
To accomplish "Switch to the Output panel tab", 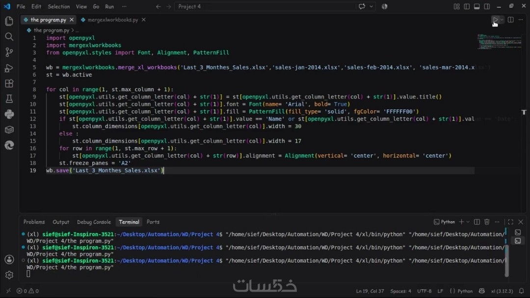I will coord(61,222).
